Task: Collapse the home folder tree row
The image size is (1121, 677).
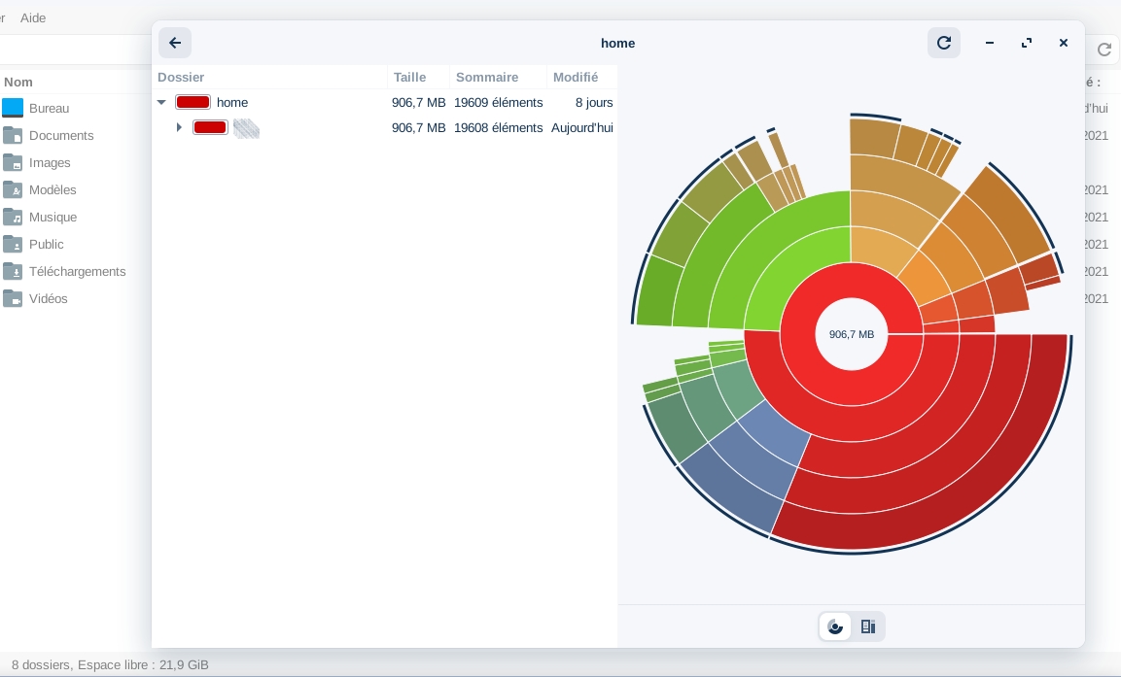Action: tap(161, 102)
